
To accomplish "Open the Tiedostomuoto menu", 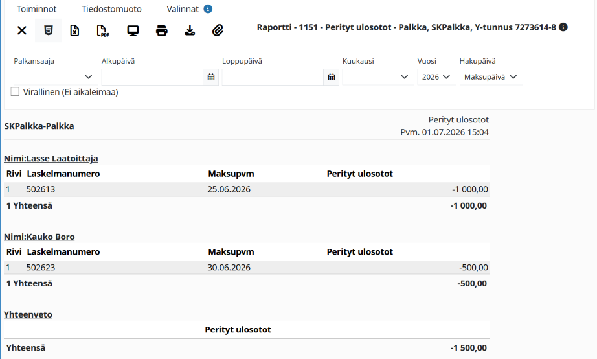I will tap(111, 9).
